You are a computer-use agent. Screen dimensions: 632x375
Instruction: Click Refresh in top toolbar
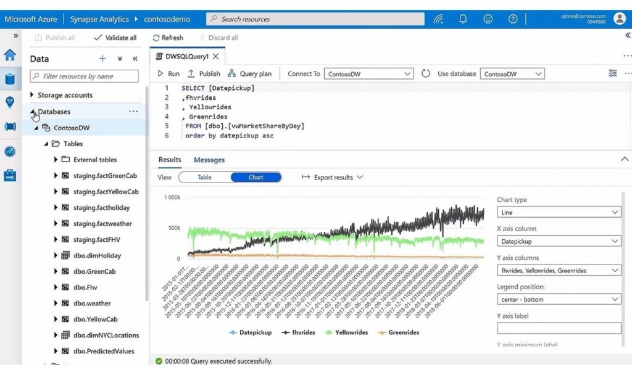point(168,38)
